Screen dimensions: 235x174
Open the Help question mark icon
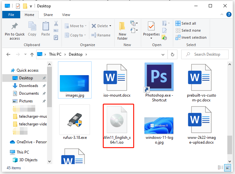coord(229,14)
